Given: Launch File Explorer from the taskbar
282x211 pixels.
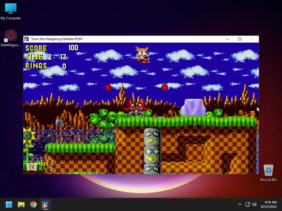Looking at the screenshot, I should [21, 204].
